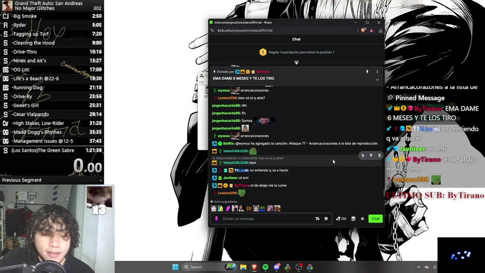Open the smiley emoji picker

tap(326, 219)
